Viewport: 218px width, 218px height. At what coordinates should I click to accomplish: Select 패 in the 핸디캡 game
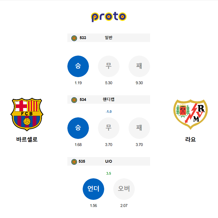[139, 128]
